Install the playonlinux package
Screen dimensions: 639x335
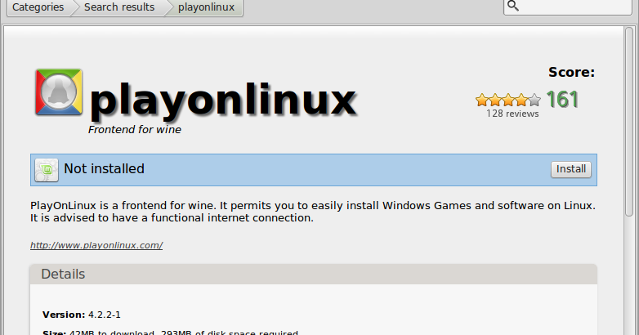571,169
